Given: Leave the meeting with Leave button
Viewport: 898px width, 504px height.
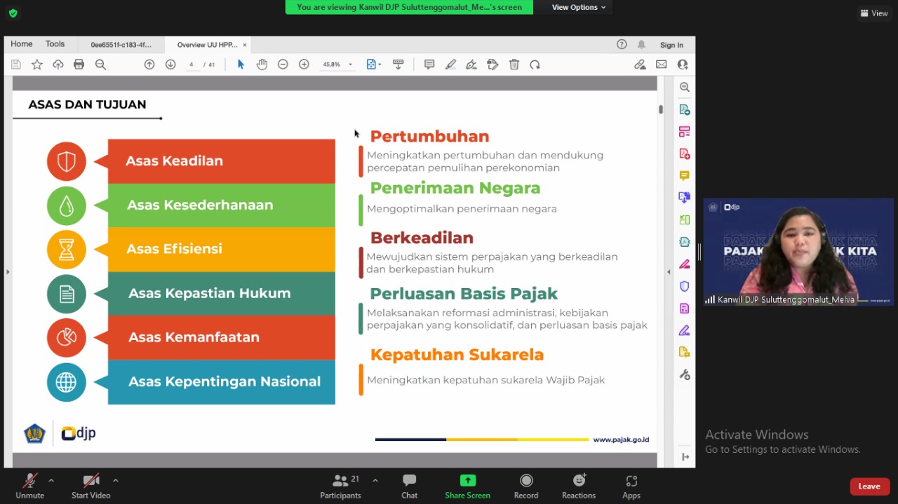Looking at the screenshot, I should coord(869,486).
